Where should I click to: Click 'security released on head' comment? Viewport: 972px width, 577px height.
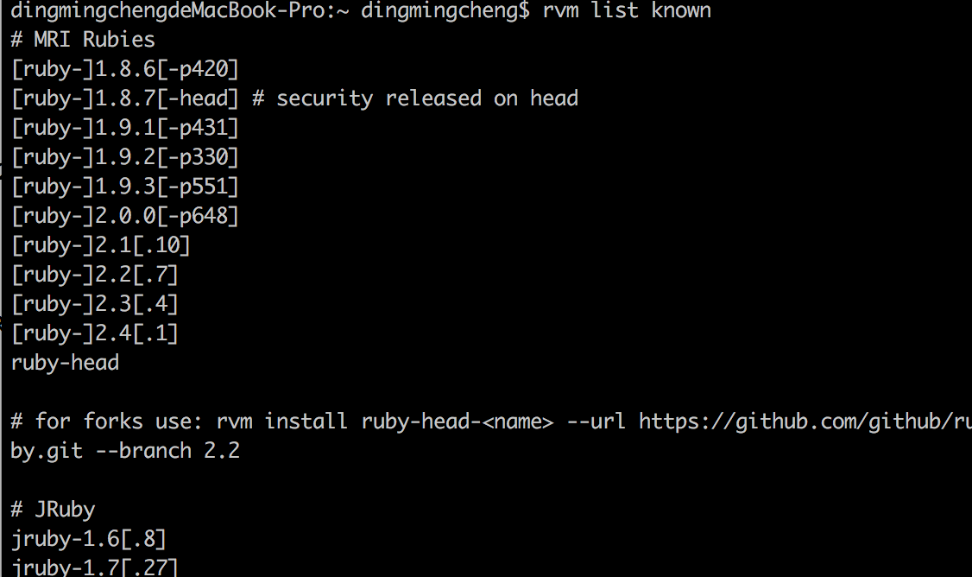427,98
